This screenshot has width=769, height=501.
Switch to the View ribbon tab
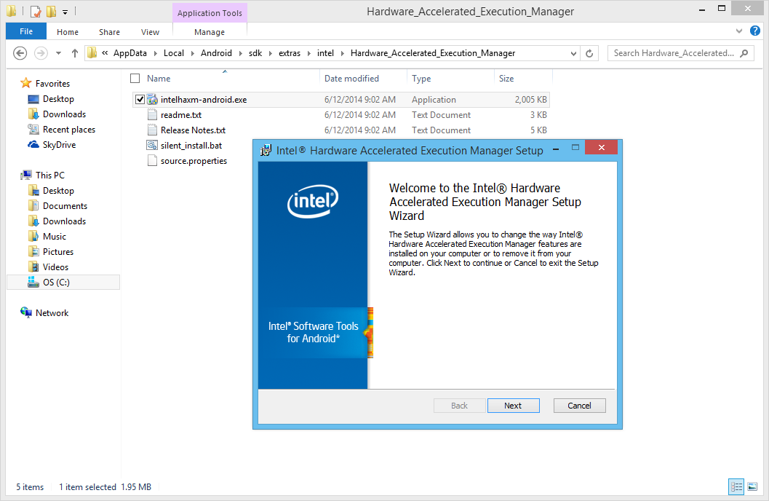click(150, 32)
